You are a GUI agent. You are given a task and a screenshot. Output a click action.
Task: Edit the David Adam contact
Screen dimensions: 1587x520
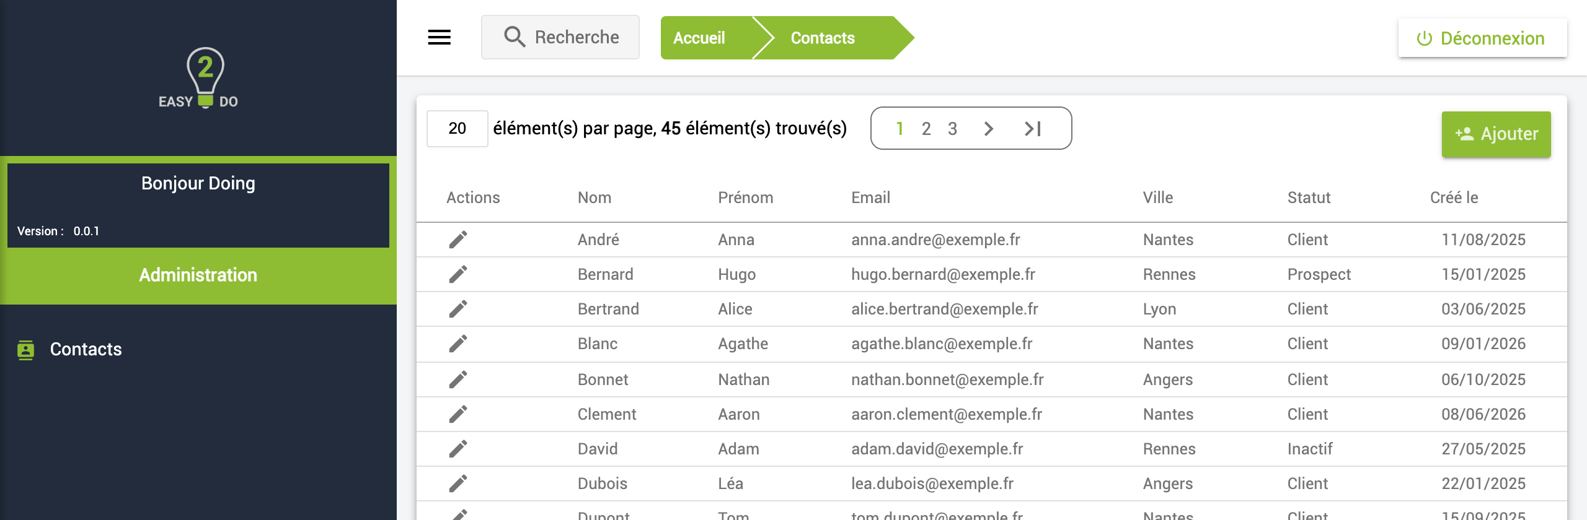pos(458,449)
